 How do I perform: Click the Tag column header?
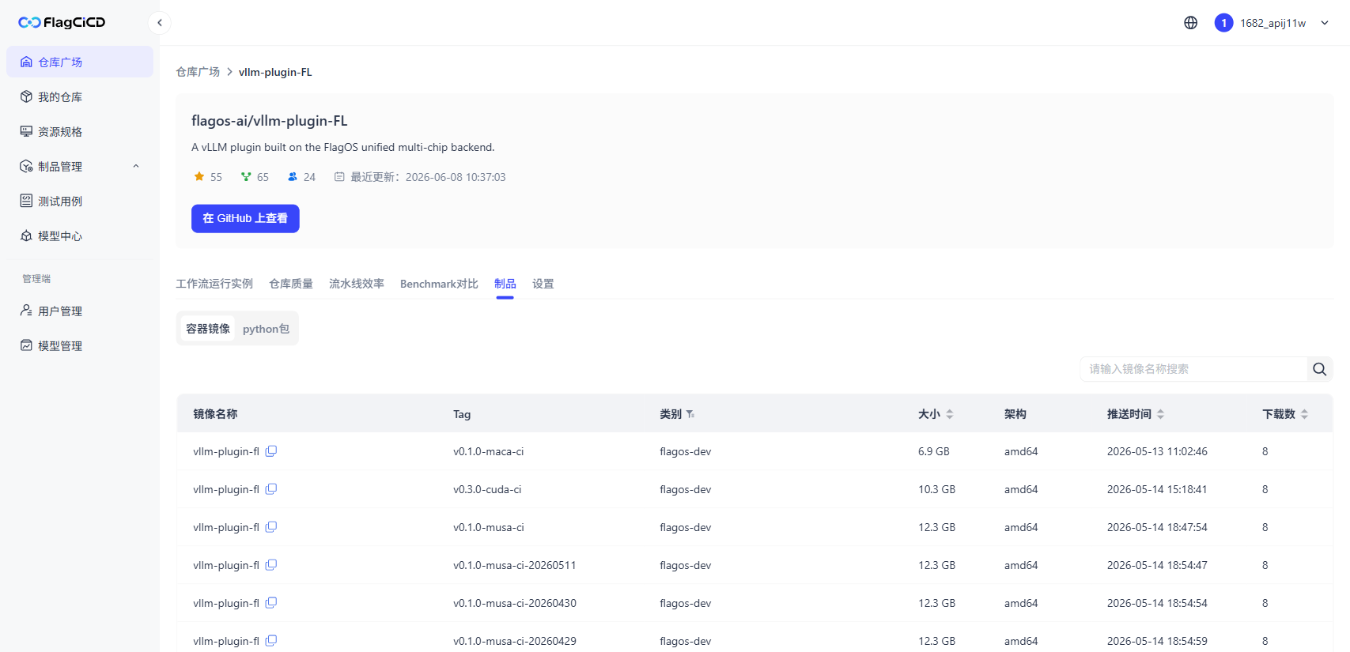pos(462,414)
